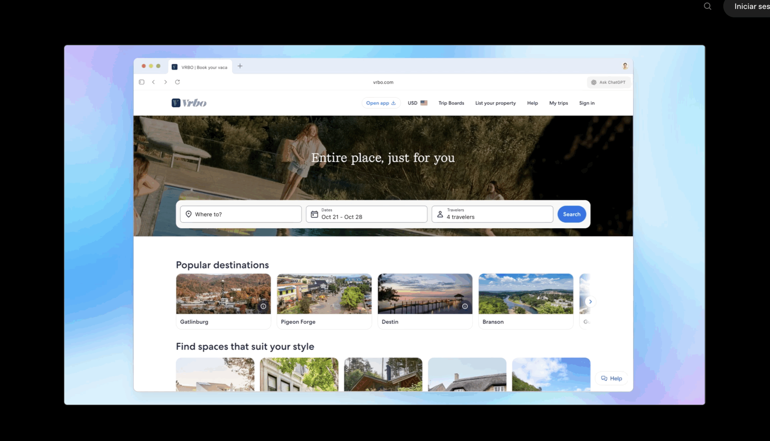Open the Branson destination card
This screenshot has width=770, height=441.
[x=525, y=301]
